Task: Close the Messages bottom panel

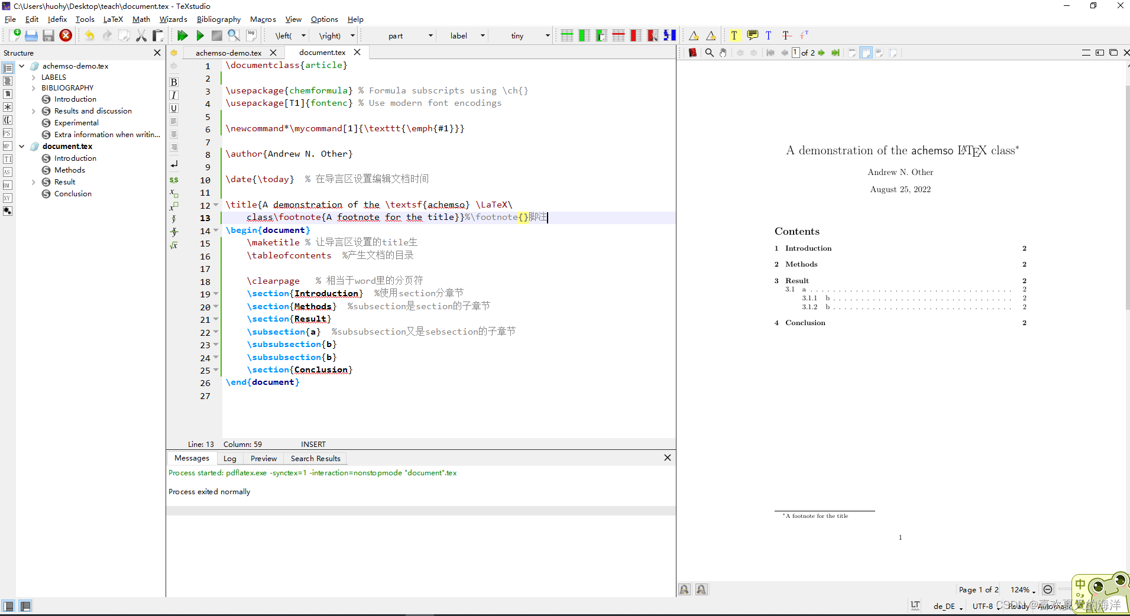Action: 667,458
